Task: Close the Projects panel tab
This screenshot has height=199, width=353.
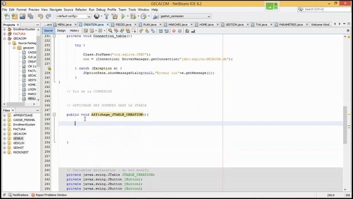Action: (18, 24)
